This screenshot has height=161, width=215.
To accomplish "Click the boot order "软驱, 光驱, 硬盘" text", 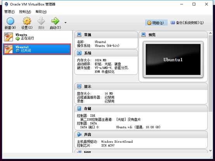I will (108, 64).
